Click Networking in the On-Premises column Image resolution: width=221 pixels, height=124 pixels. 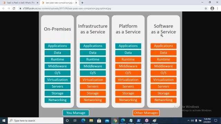(58, 100)
